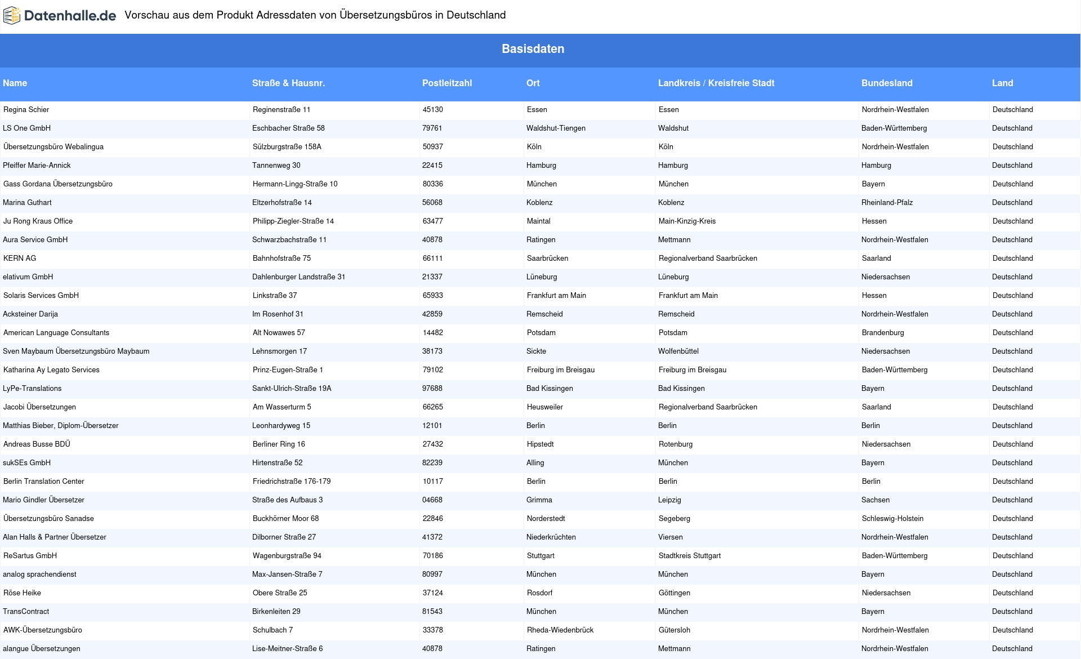Click address Sülzburgstraße 158A
This screenshot has height=659, width=1081.
click(287, 147)
